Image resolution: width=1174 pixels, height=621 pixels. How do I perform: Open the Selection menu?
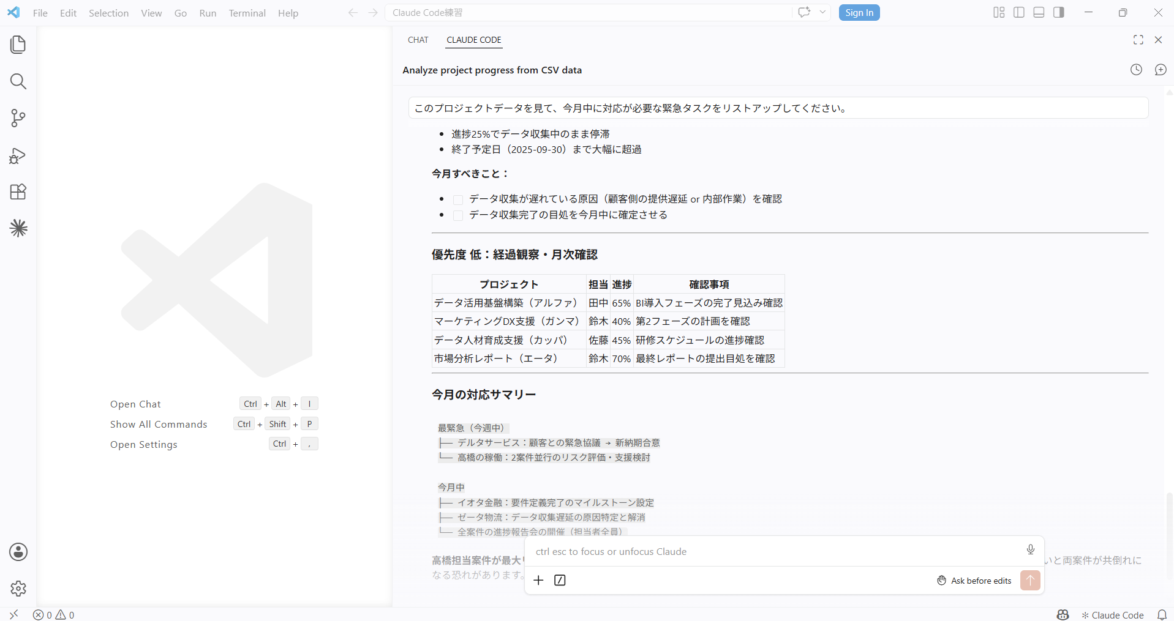click(x=108, y=13)
